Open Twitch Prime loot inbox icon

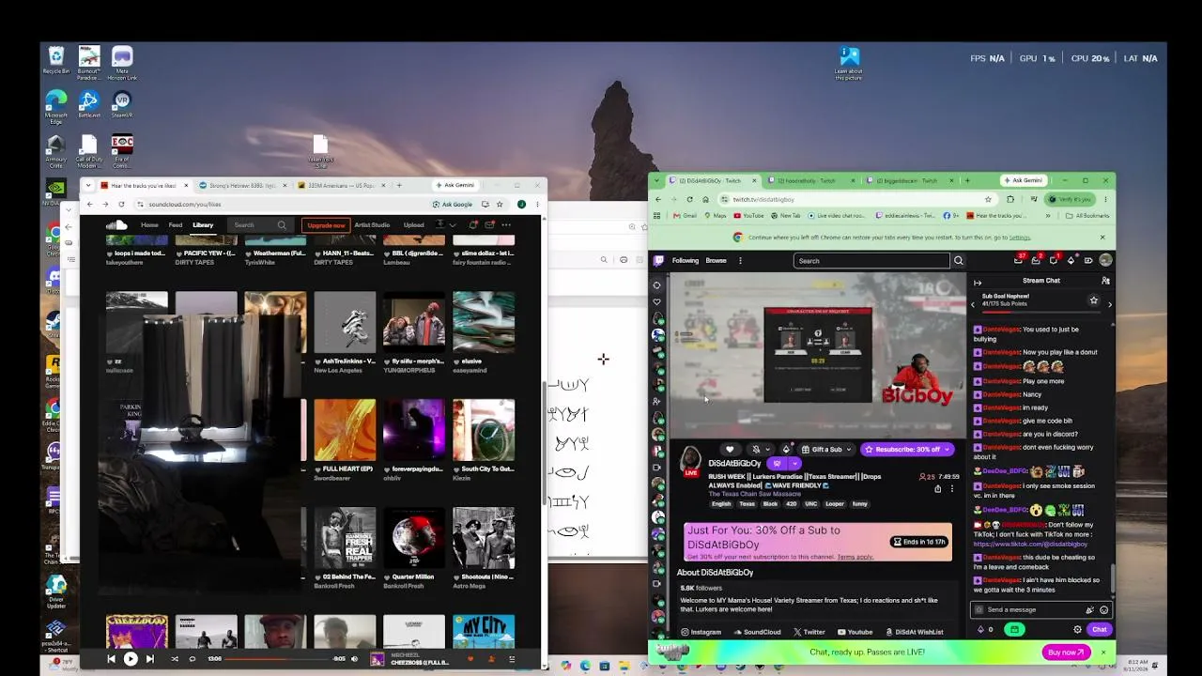pyautogui.click(x=1019, y=260)
